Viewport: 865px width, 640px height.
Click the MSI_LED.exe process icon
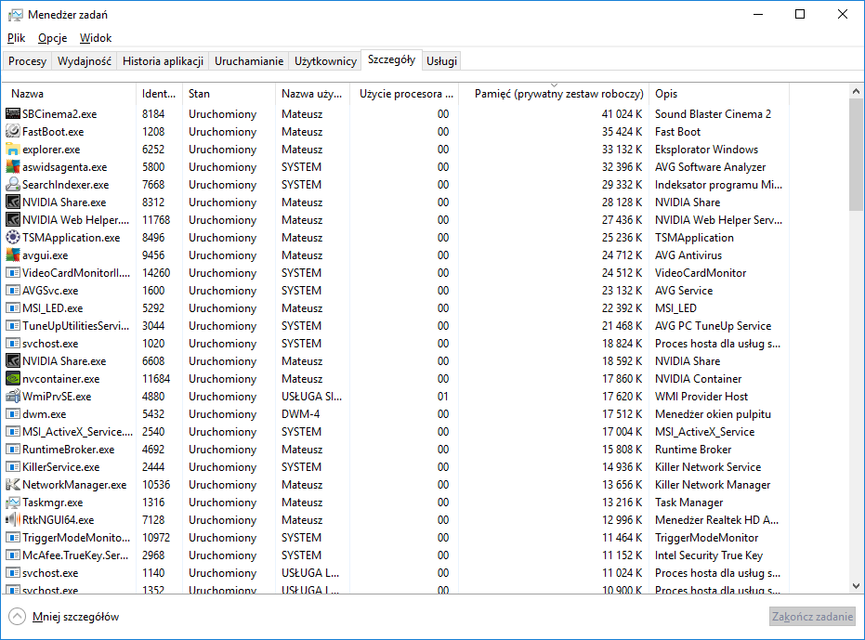pyautogui.click(x=13, y=307)
